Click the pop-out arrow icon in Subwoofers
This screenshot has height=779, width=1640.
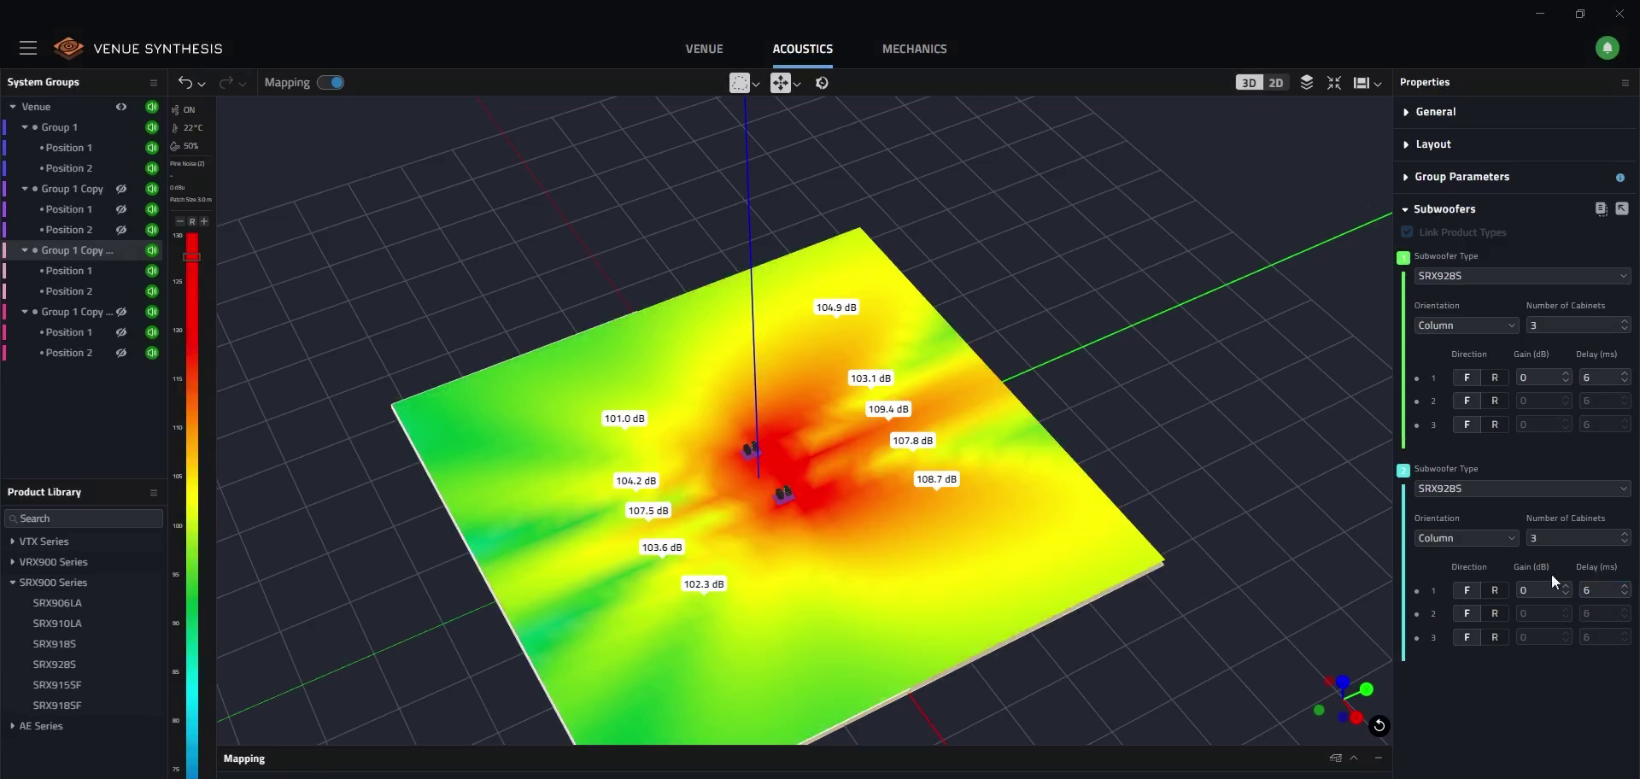[x=1621, y=209]
